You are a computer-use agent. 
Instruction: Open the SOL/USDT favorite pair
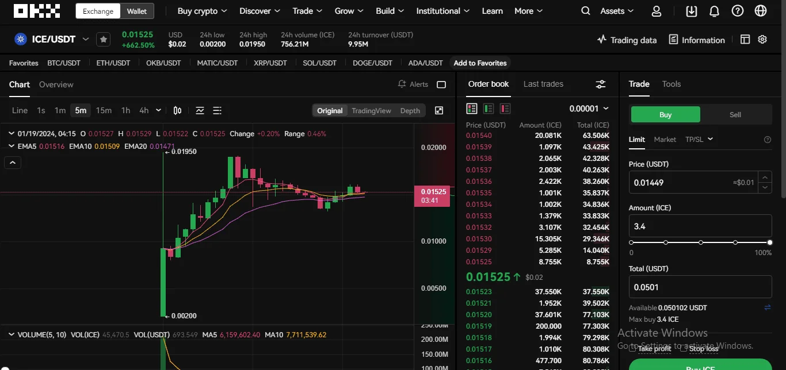[x=319, y=63]
